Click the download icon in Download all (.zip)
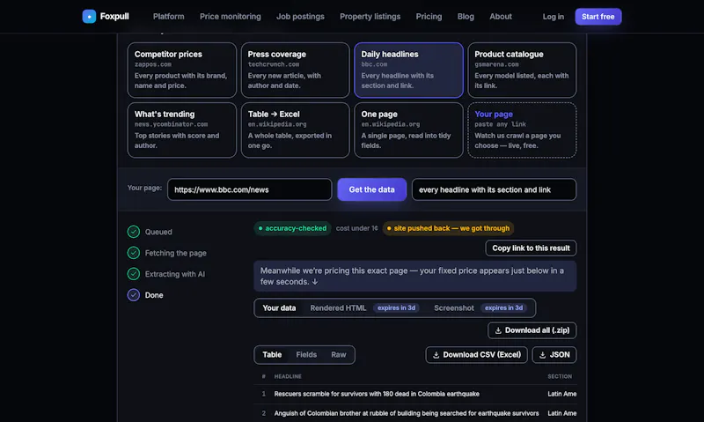Image resolution: width=704 pixels, height=422 pixels. [498, 330]
